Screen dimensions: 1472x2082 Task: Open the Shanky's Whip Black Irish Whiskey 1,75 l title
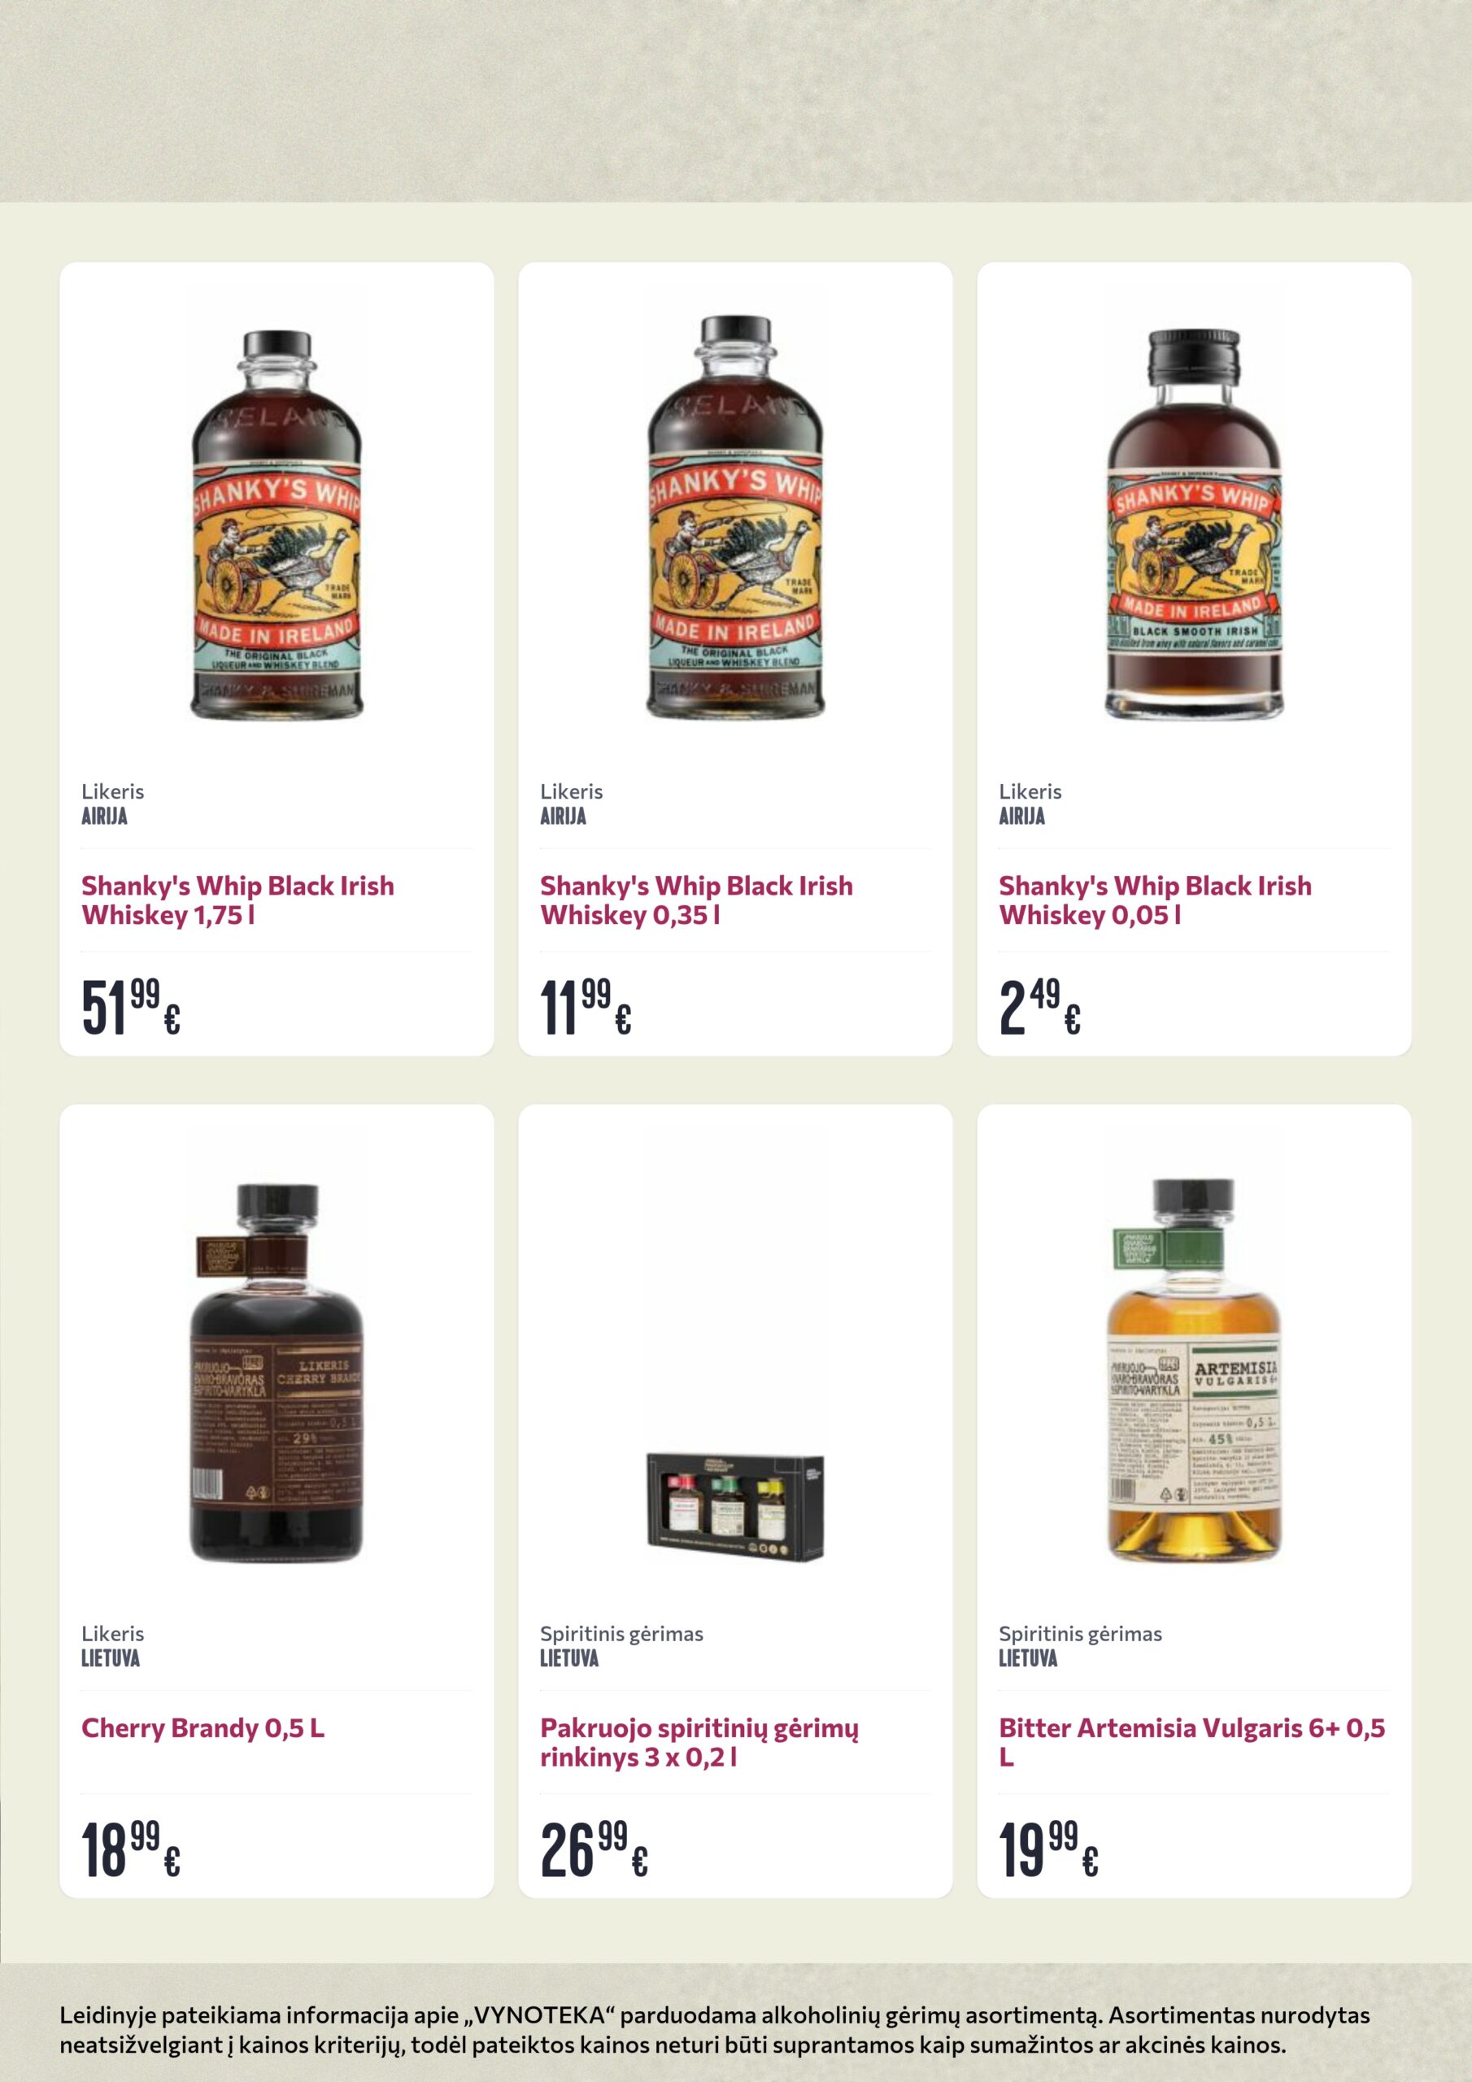237,899
